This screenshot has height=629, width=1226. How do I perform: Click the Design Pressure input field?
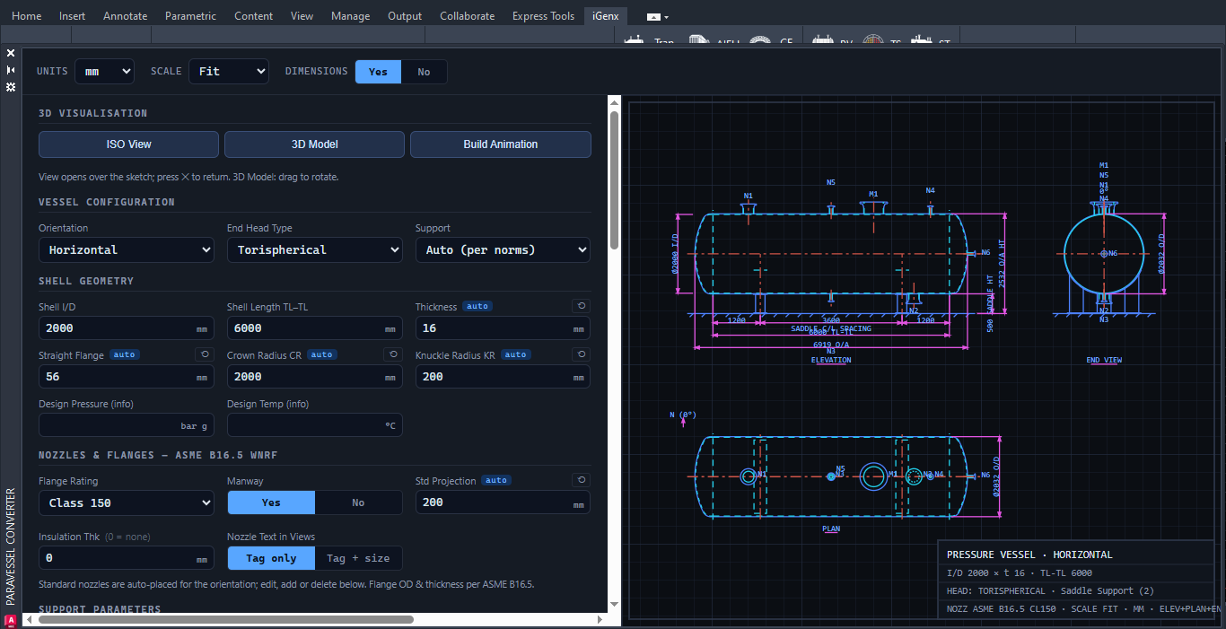tap(127, 425)
